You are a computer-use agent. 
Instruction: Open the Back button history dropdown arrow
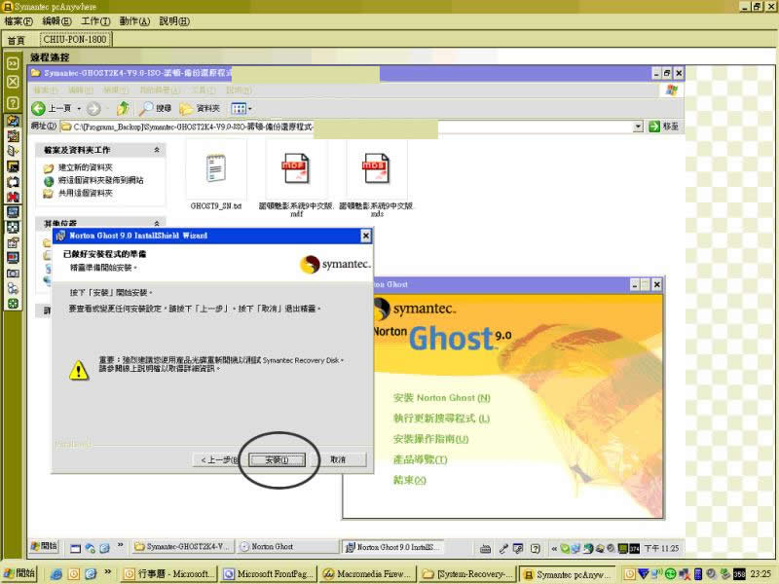[79, 108]
